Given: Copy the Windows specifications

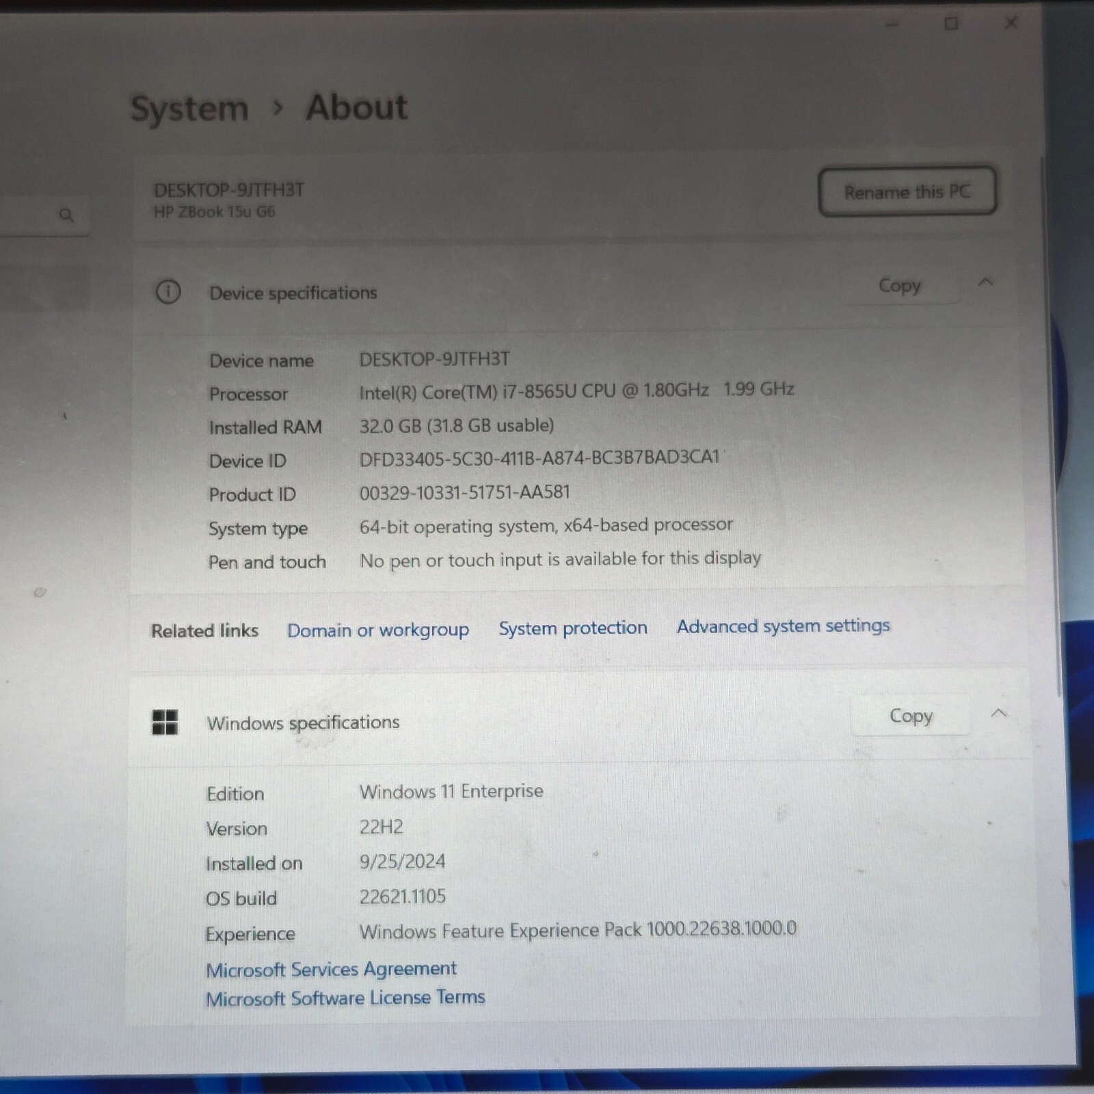Looking at the screenshot, I should click(911, 716).
